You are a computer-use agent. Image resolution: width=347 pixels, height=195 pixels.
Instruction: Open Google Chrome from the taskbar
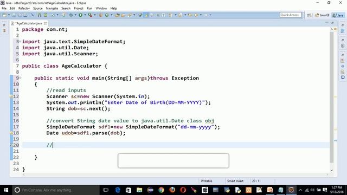click(162, 190)
